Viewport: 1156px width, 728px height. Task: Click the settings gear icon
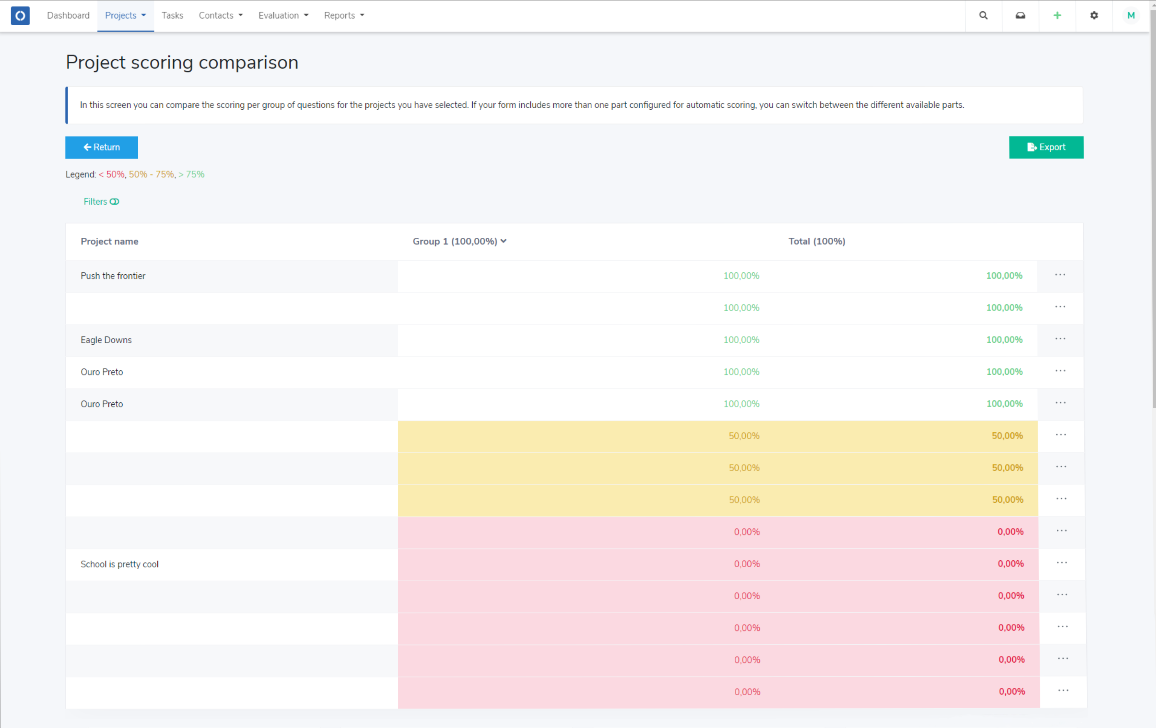point(1094,15)
